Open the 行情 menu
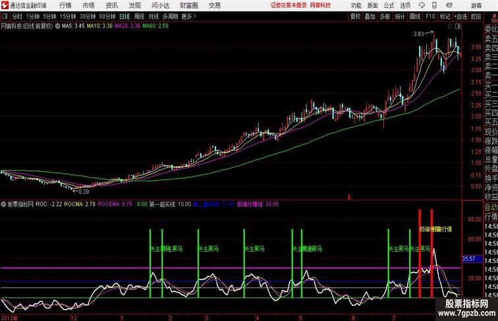 (65, 5)
